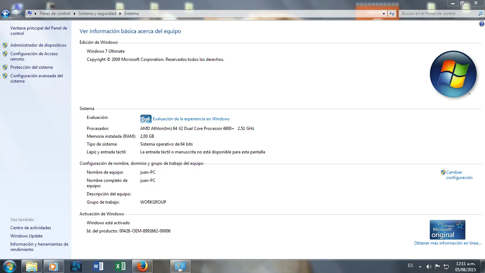
Task: Open Protección del sistema
Action: tap(31, 67)
